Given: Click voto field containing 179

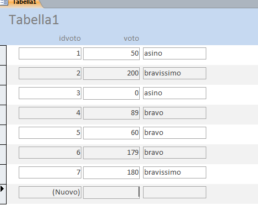Looking at the screenshot, I should coord(111,153).
